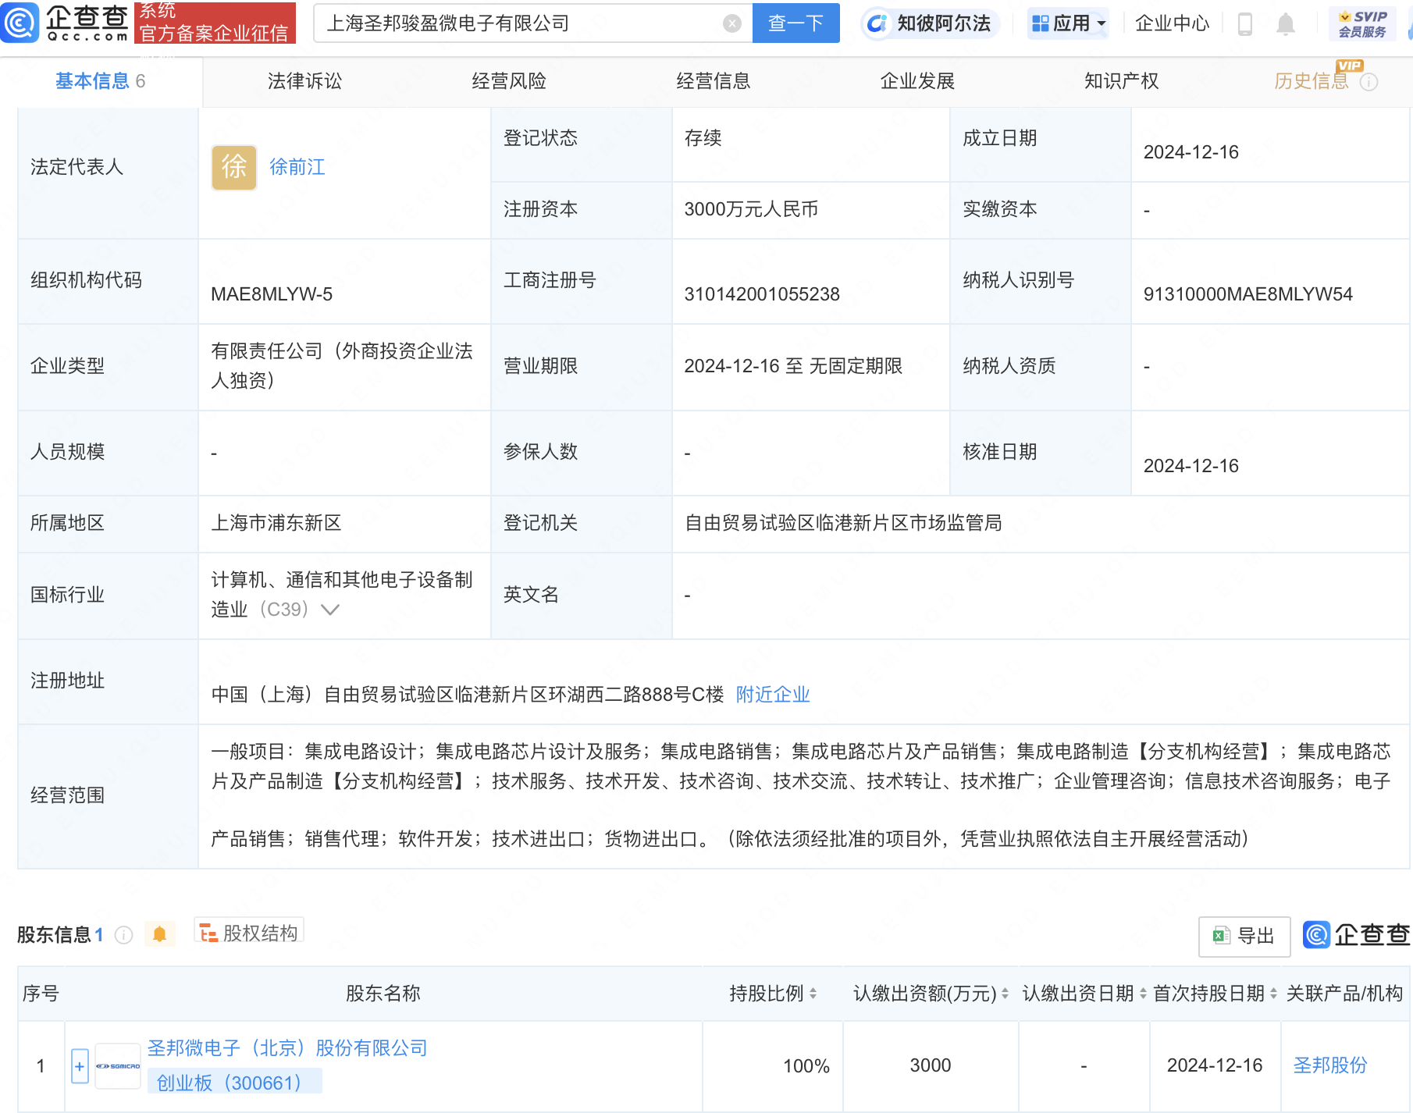Click 自由贸易试验区临港新片区市场监管局 authority text
This screenshot has height=1113, width=1413.
843,523
